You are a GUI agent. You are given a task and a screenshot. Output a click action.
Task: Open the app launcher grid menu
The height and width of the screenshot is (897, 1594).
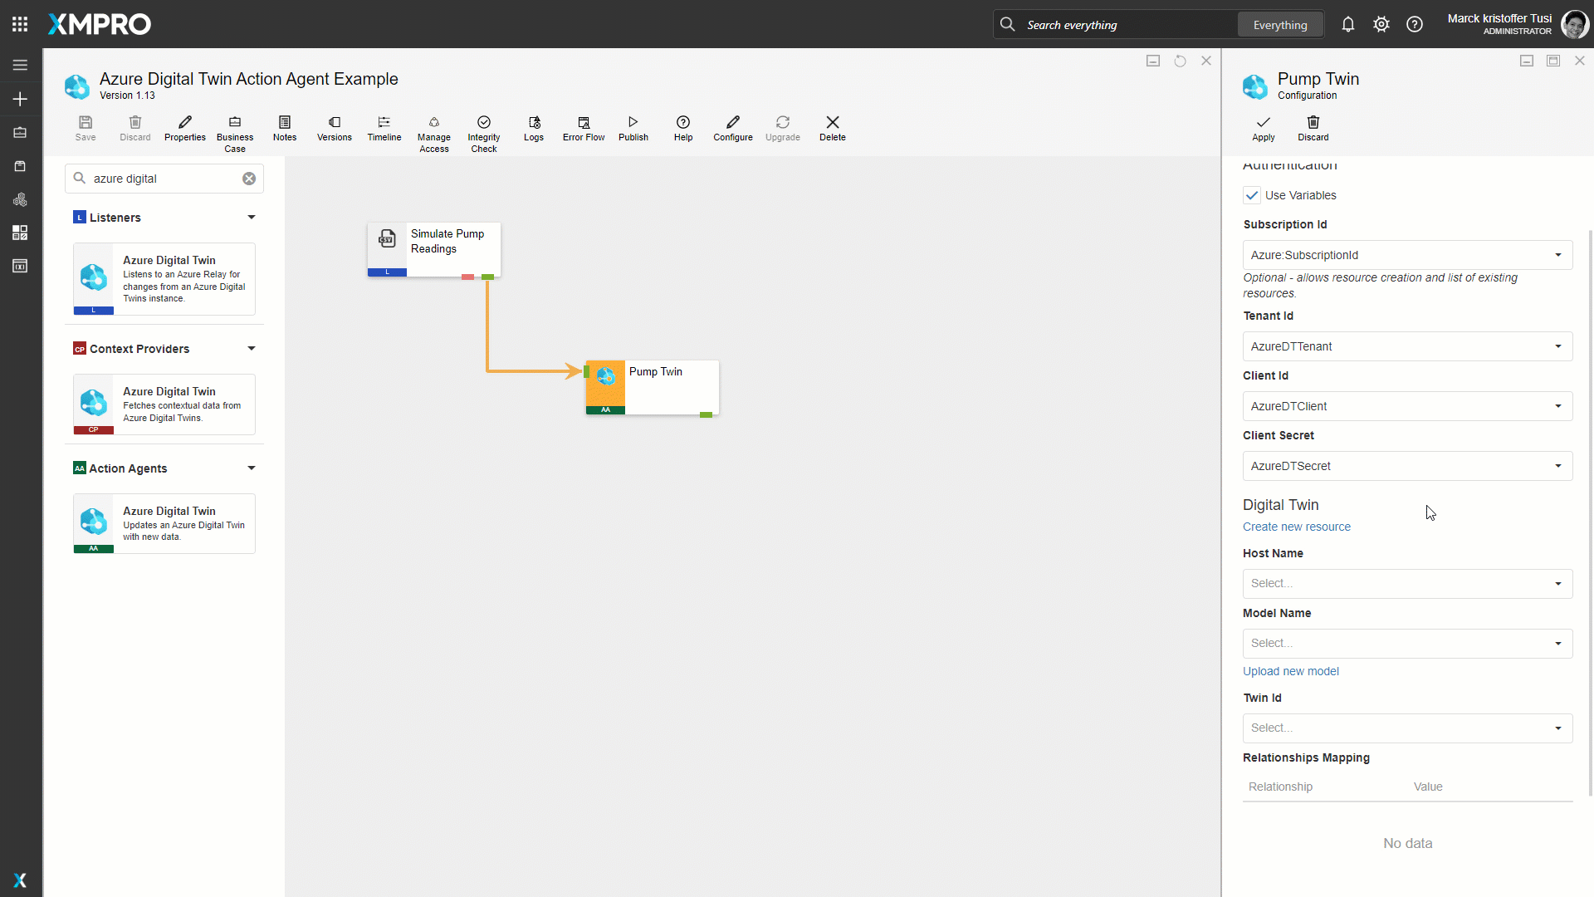(20, 24)
